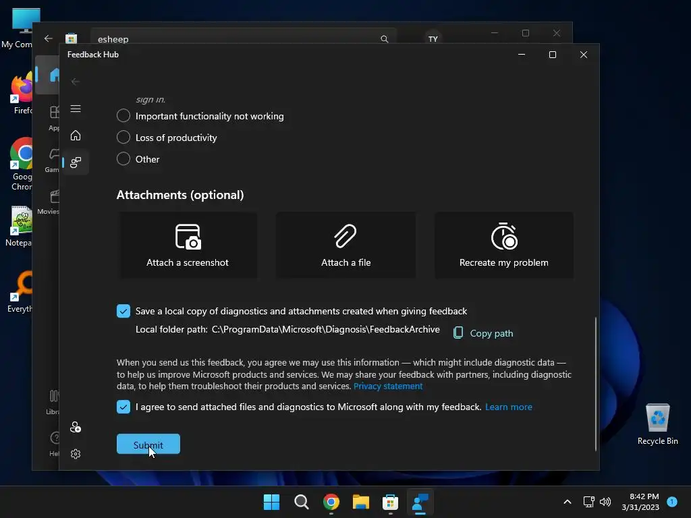Go to Feedback Hub Home icon

point(76,135)
